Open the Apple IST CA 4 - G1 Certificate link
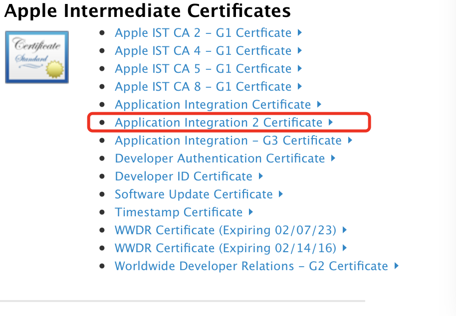 tap(203, 51)
